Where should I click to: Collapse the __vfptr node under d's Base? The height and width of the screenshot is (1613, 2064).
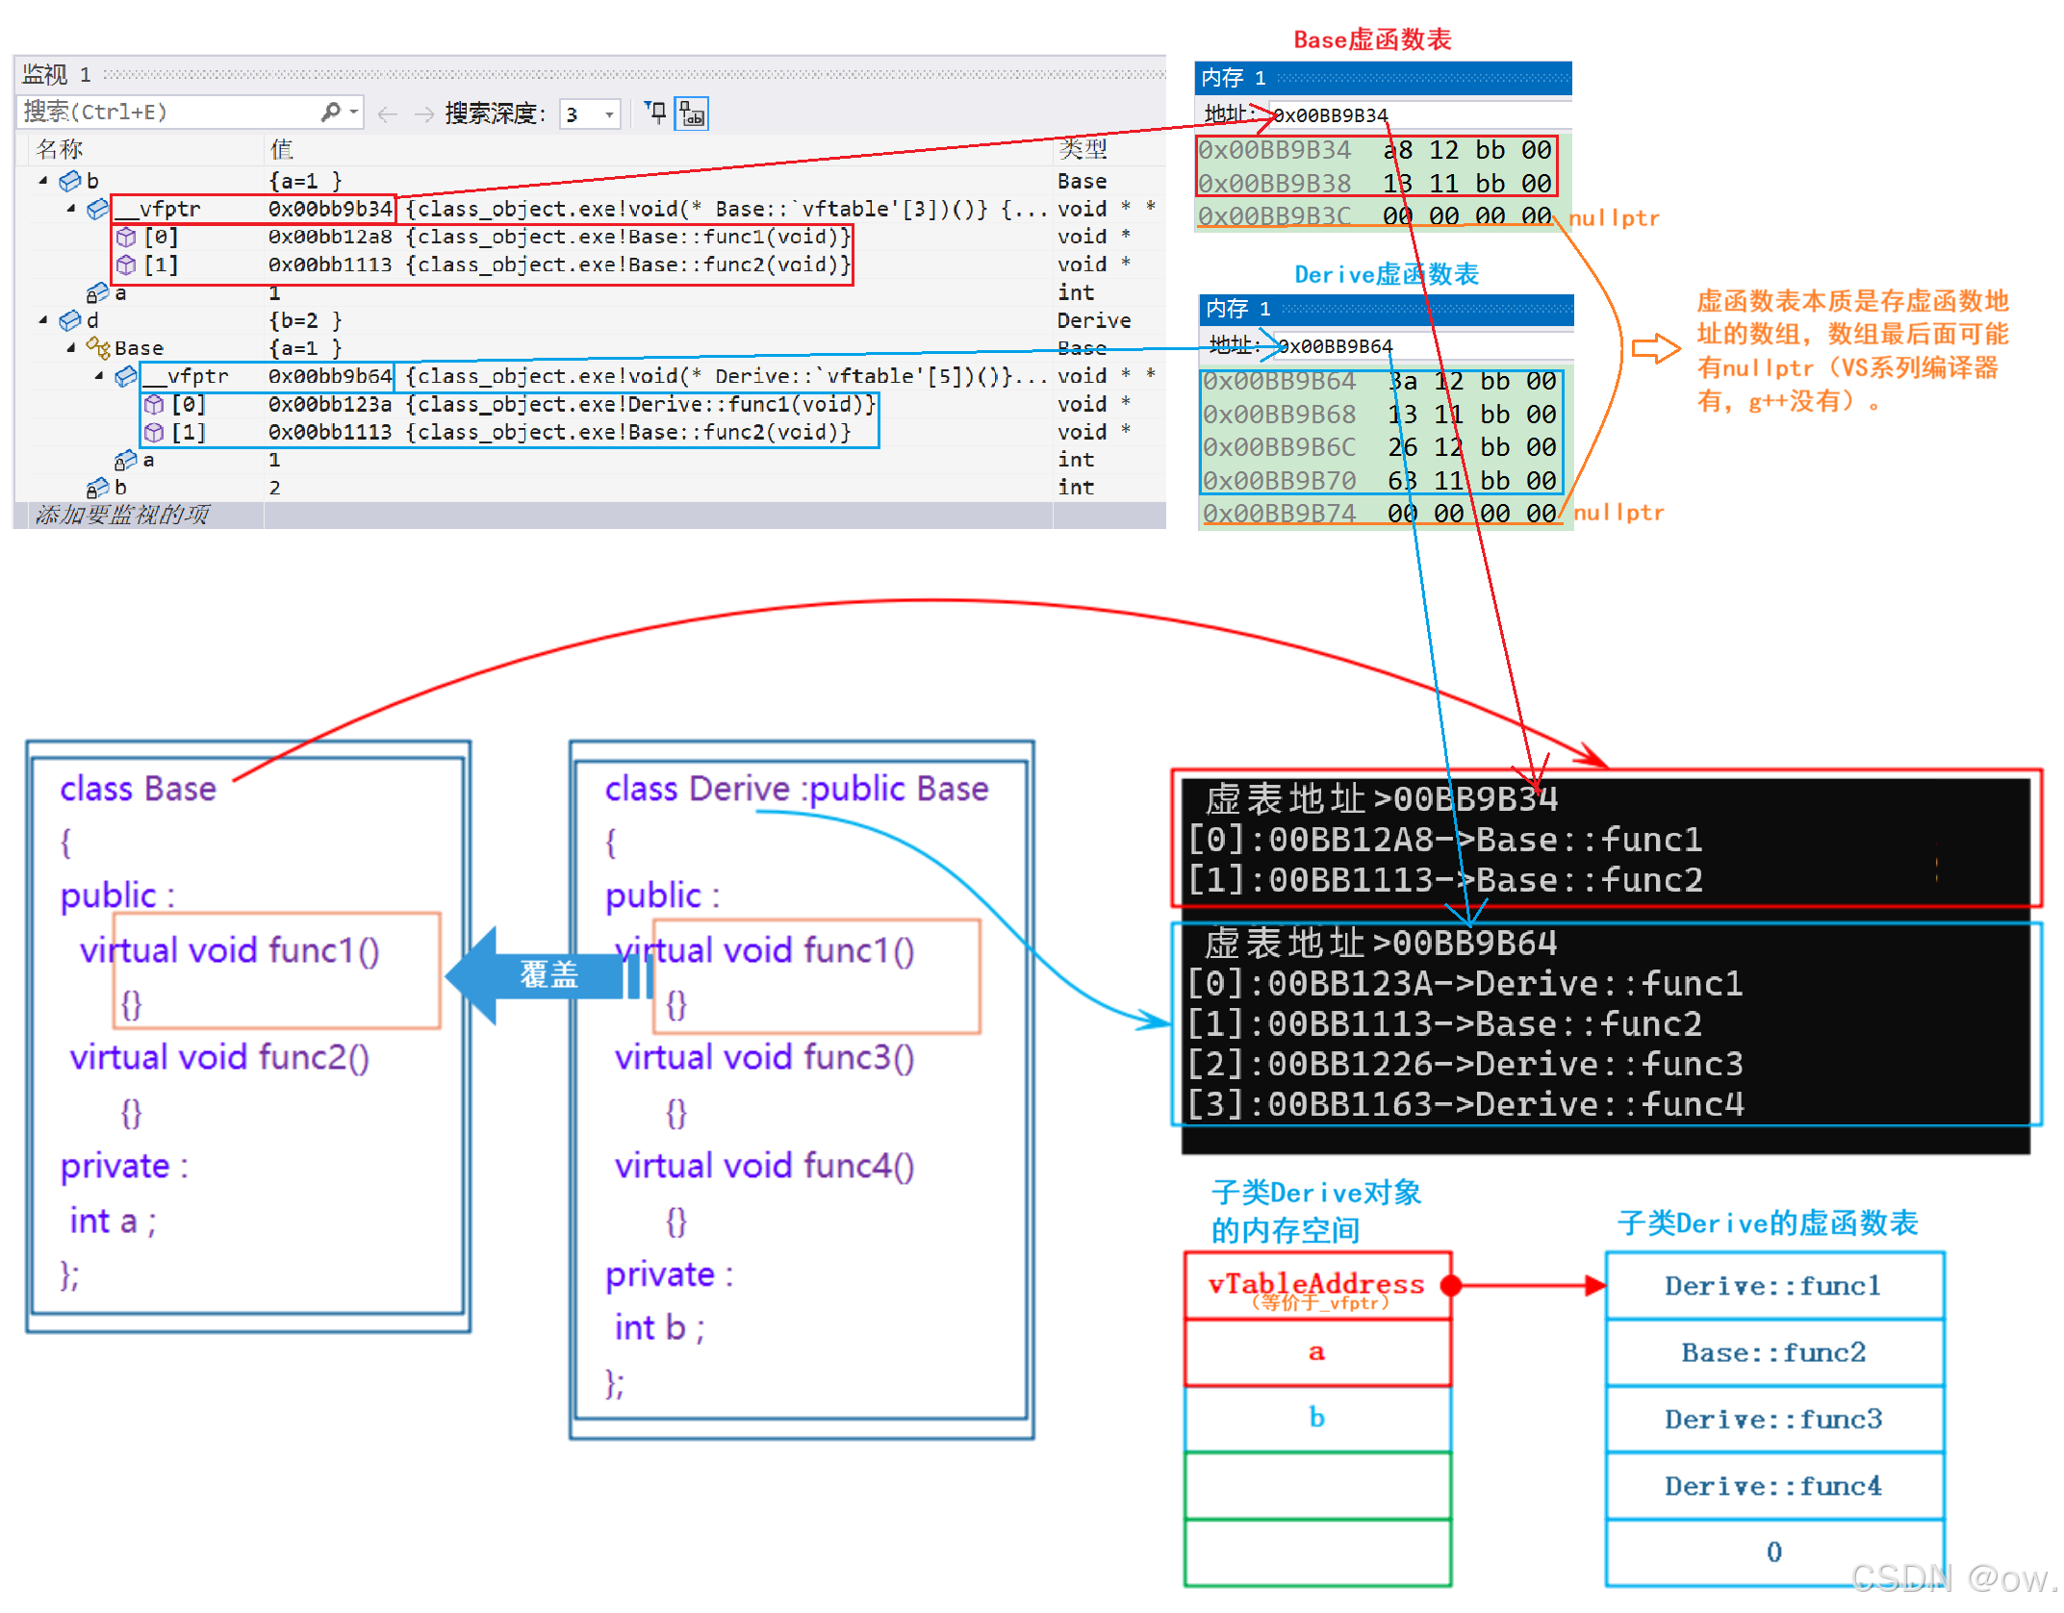(x=99, y=376)
